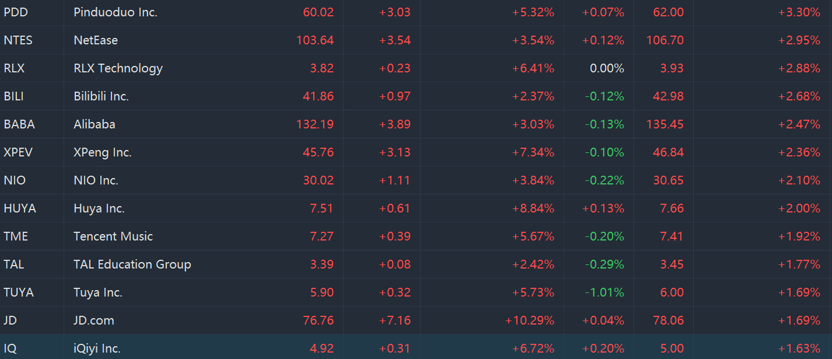The image size is (832, 359).
Task: Click the RLX Technology name
Action: (118, 68)
